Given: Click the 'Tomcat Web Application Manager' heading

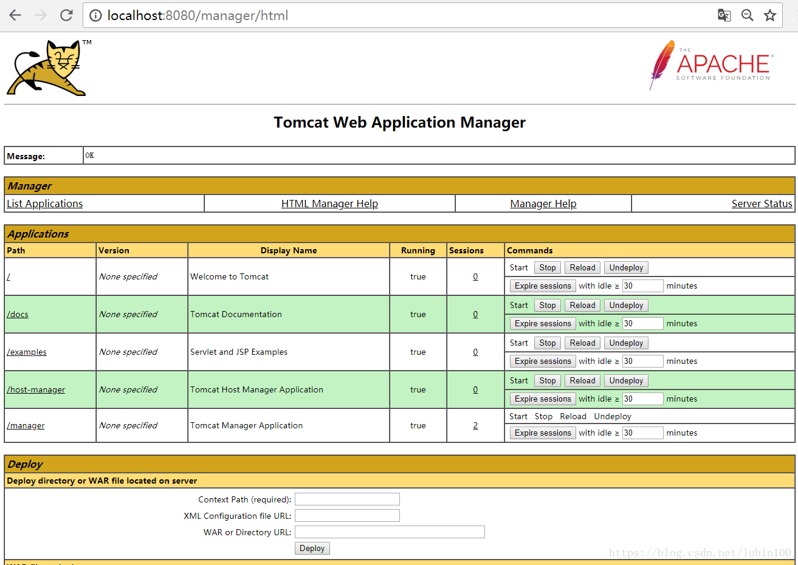Looking at the screenshot, I should click(399, 122).
